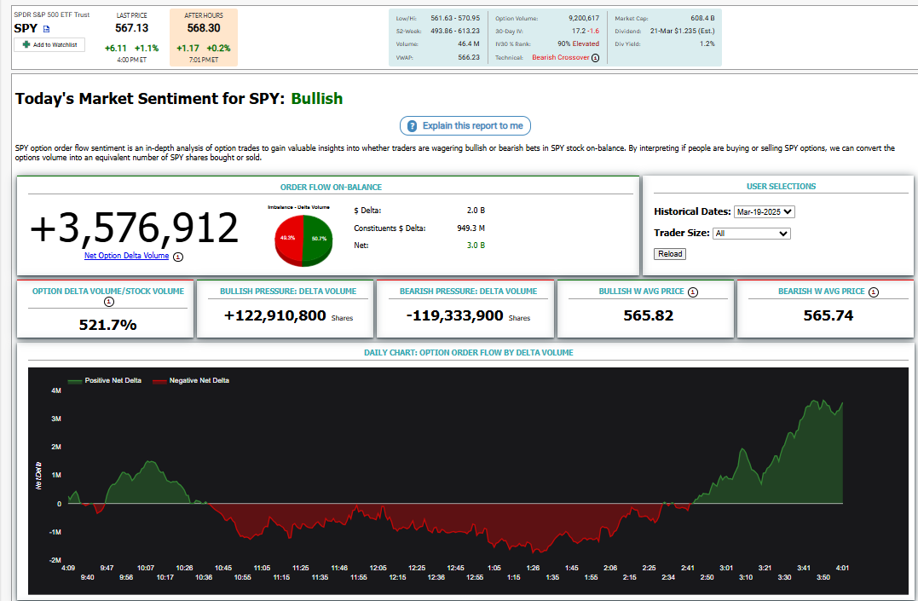This screenshot has width=918, height=601.
Task: Click the 565.82 bullish average price
Action: click(648, 315)
